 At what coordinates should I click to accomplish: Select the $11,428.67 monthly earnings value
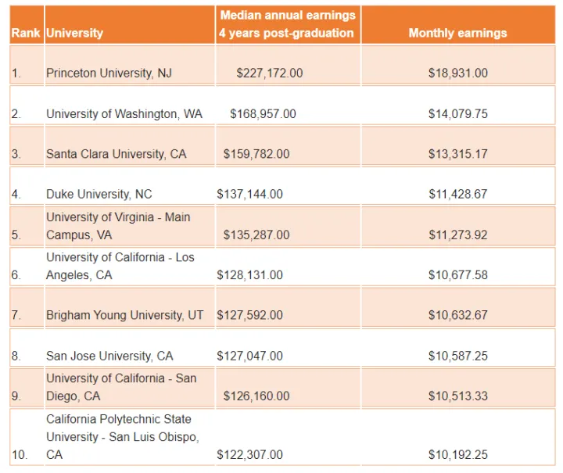[457, 194]
